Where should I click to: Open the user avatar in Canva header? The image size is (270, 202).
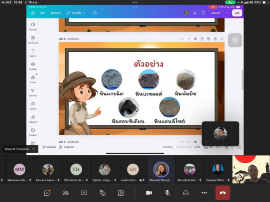[186, 13]
